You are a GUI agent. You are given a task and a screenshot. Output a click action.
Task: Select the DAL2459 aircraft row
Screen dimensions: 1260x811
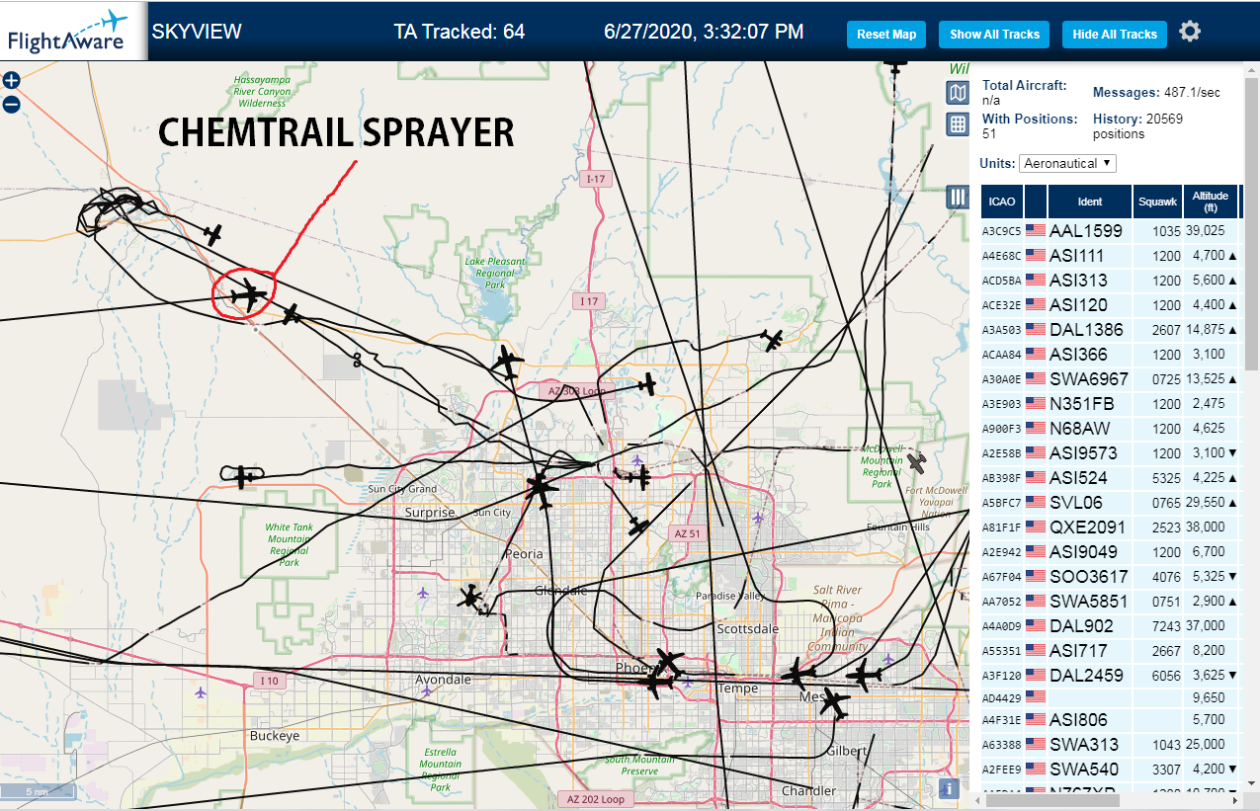point(1110,675)
